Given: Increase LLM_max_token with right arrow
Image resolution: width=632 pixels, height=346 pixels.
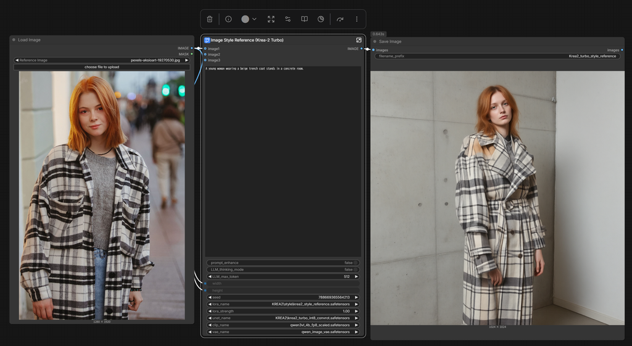Looking at the screenshot, I should coord(356,277).
